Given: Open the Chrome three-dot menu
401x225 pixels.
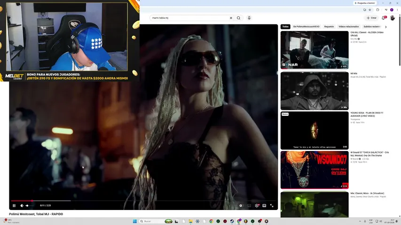Looking at the screenshot, I should [397, 10].
